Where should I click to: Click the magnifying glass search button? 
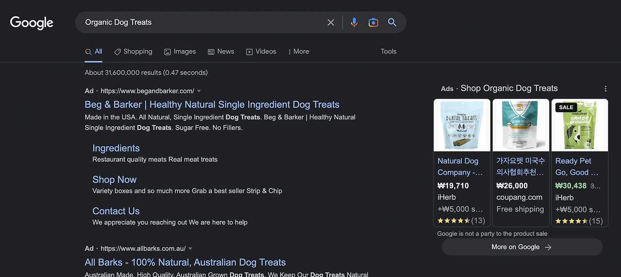click(x=392, y=22)
